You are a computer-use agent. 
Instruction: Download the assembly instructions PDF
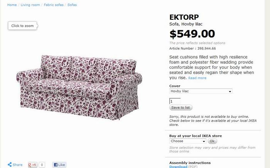click(178, 166)
